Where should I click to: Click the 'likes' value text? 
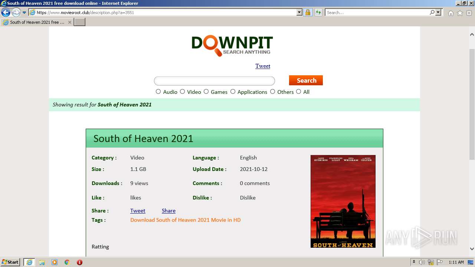(136, 198)
